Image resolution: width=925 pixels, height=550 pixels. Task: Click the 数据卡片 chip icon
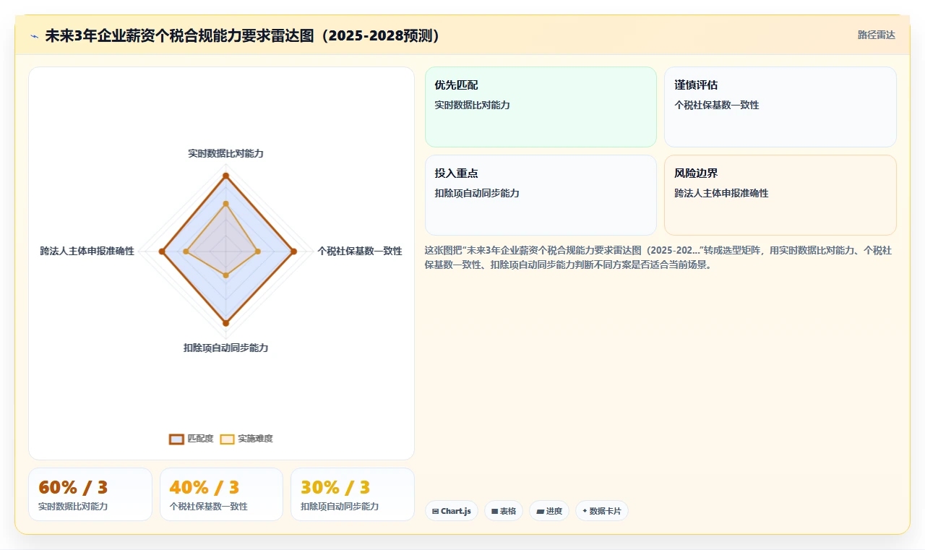coord(585,511)
